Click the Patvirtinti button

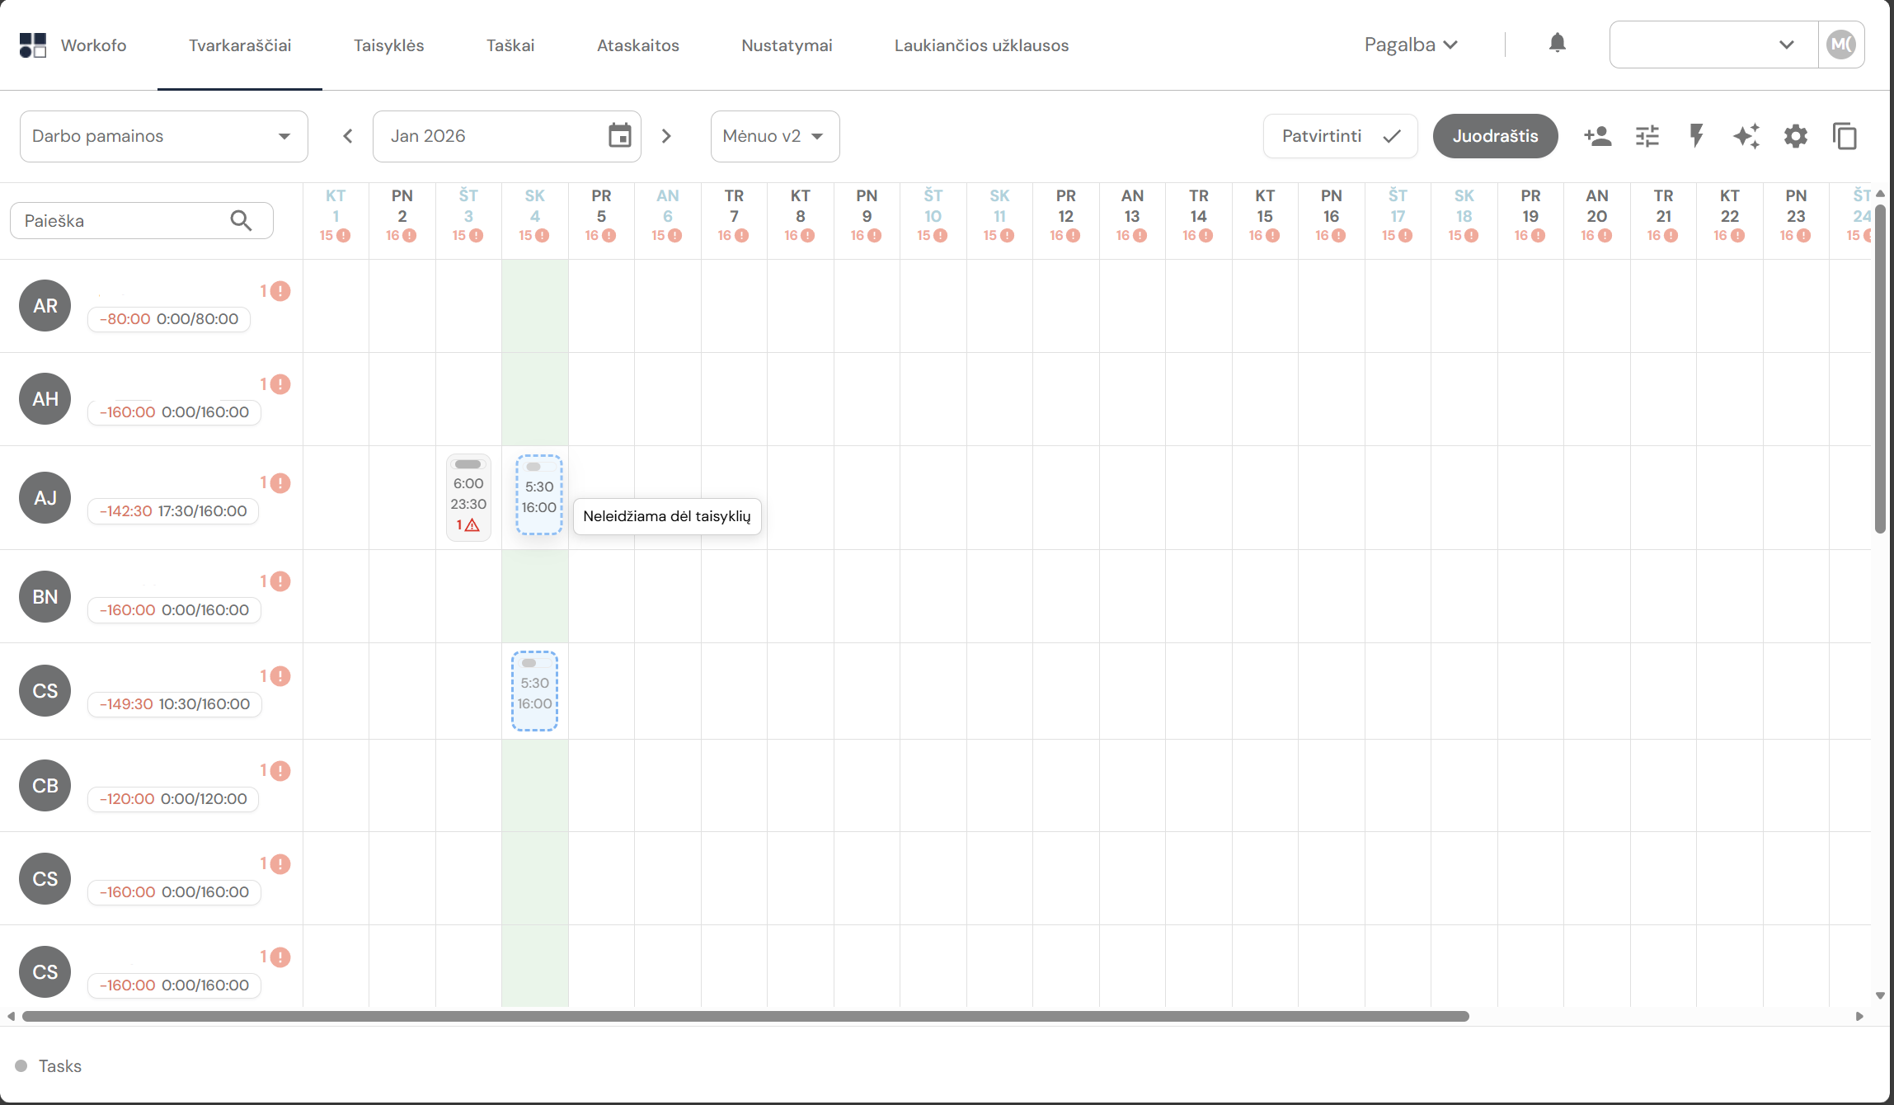1340,136
